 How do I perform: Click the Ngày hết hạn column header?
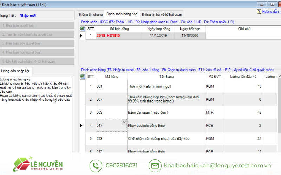[190, 29]
